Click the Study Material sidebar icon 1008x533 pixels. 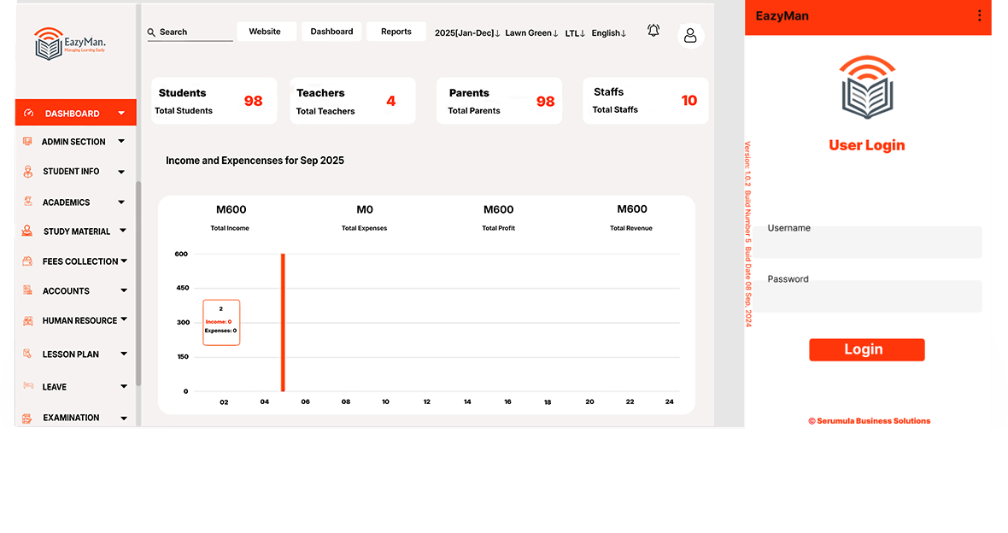[27, 231]
